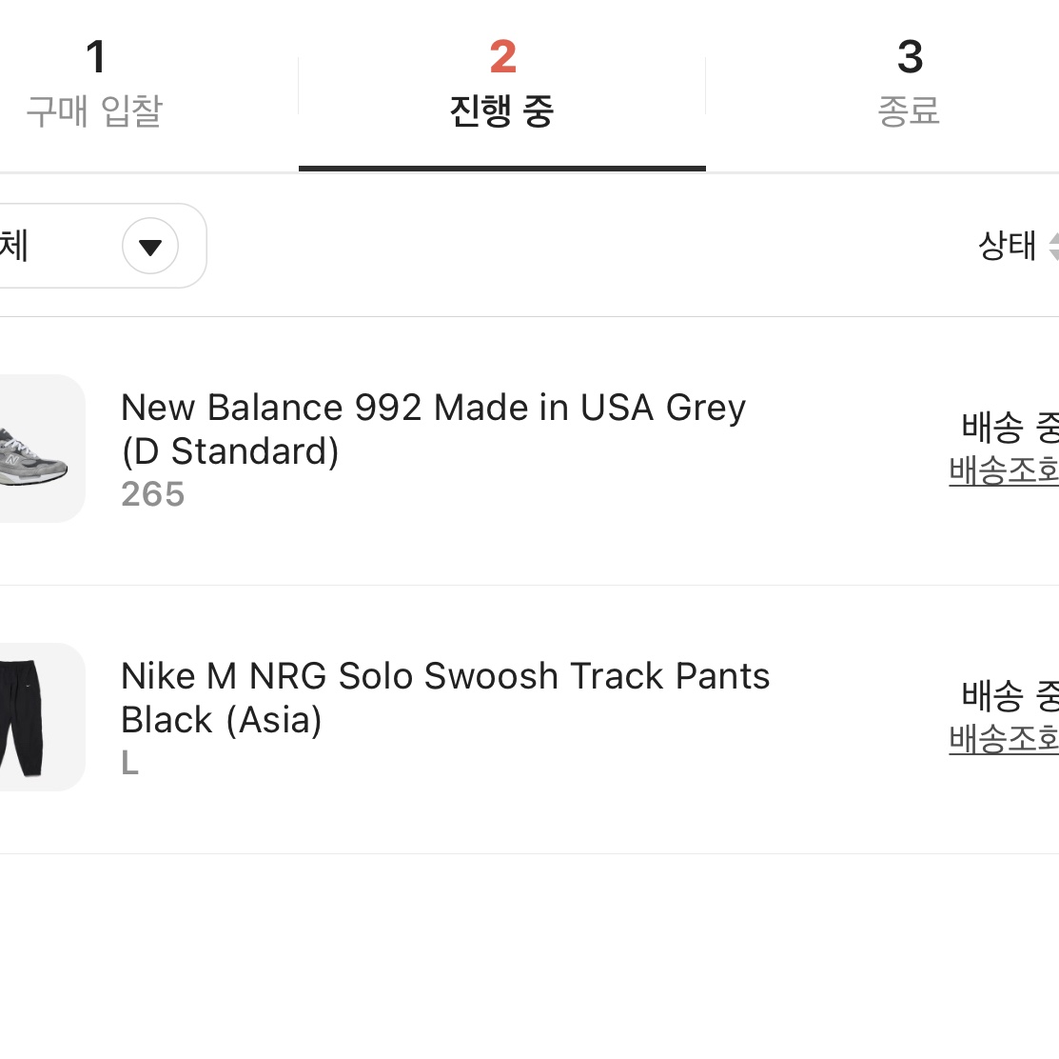The image size is (1059, 1059).
Task: Toggle the 상태 sort arrows icon
Action: pyautogui.click(x=1053, y=246)
